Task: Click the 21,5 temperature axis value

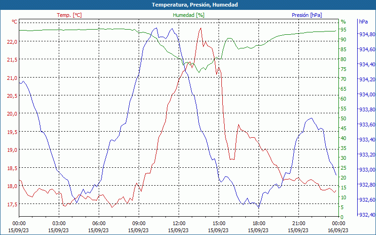Action: click(x=12, y=60)
